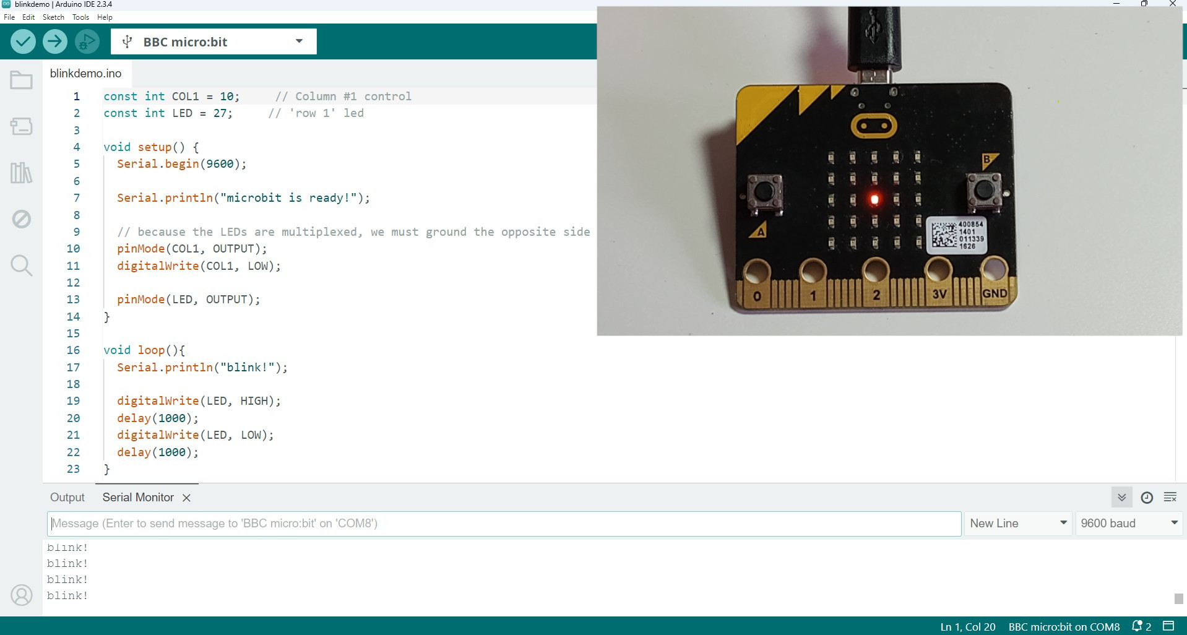Click 'BBC micro:bit on COM8' in status bar

pos(1064,627)
